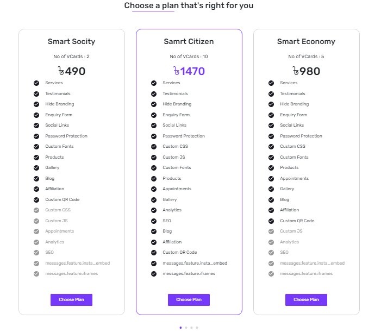Click the SEO checkmark in Samrt Citizen plan

[154, 221]
